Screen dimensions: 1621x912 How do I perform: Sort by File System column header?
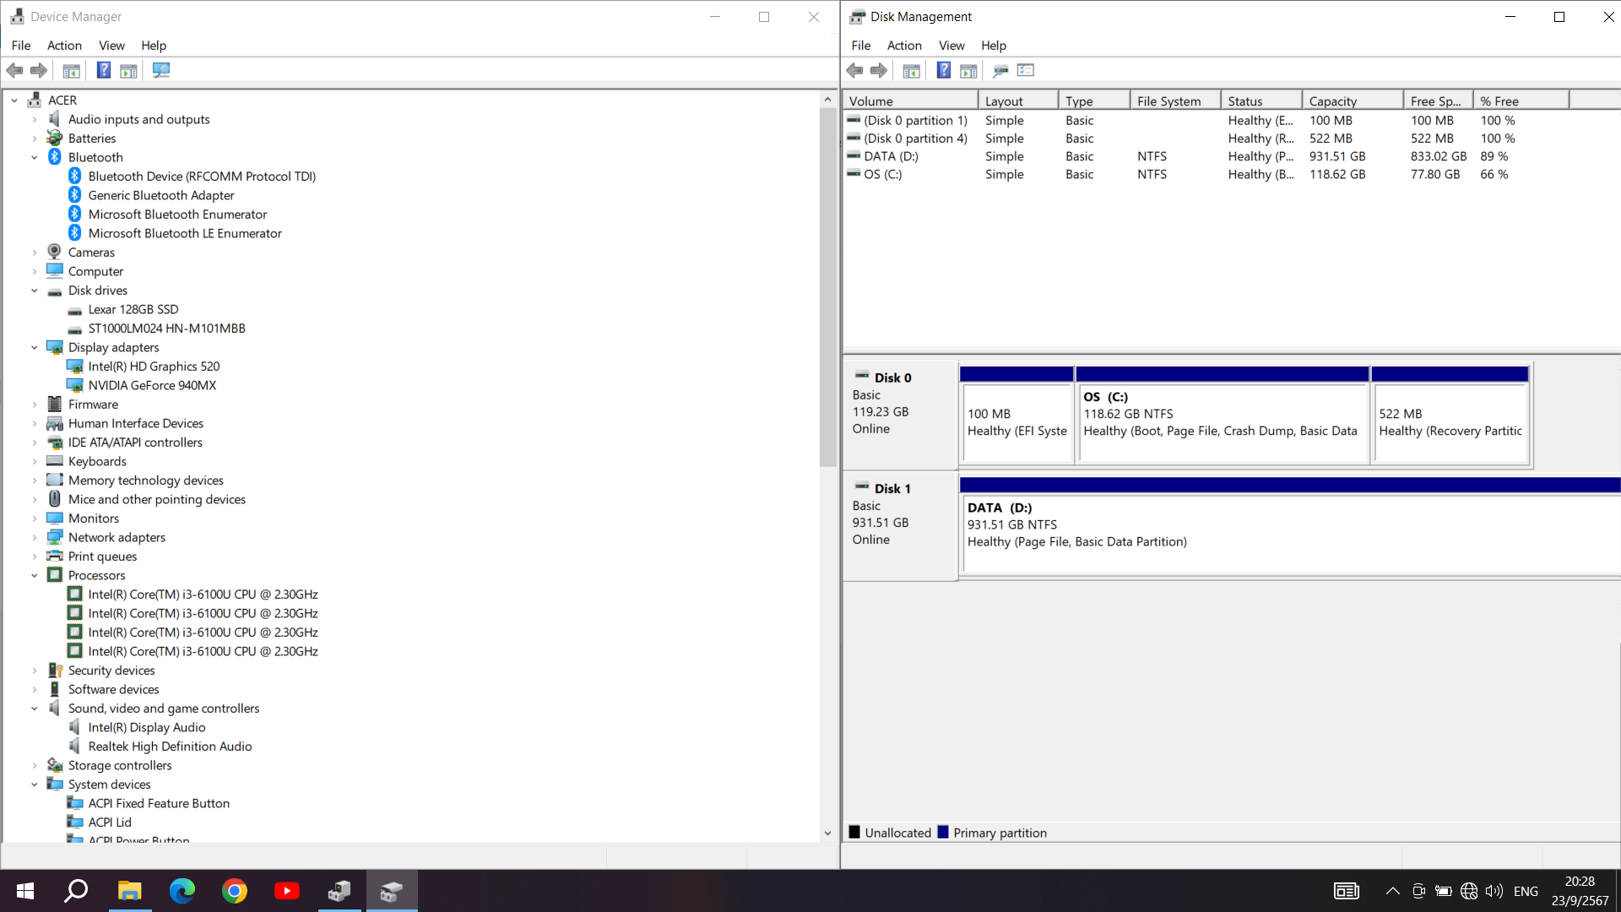1176,100
